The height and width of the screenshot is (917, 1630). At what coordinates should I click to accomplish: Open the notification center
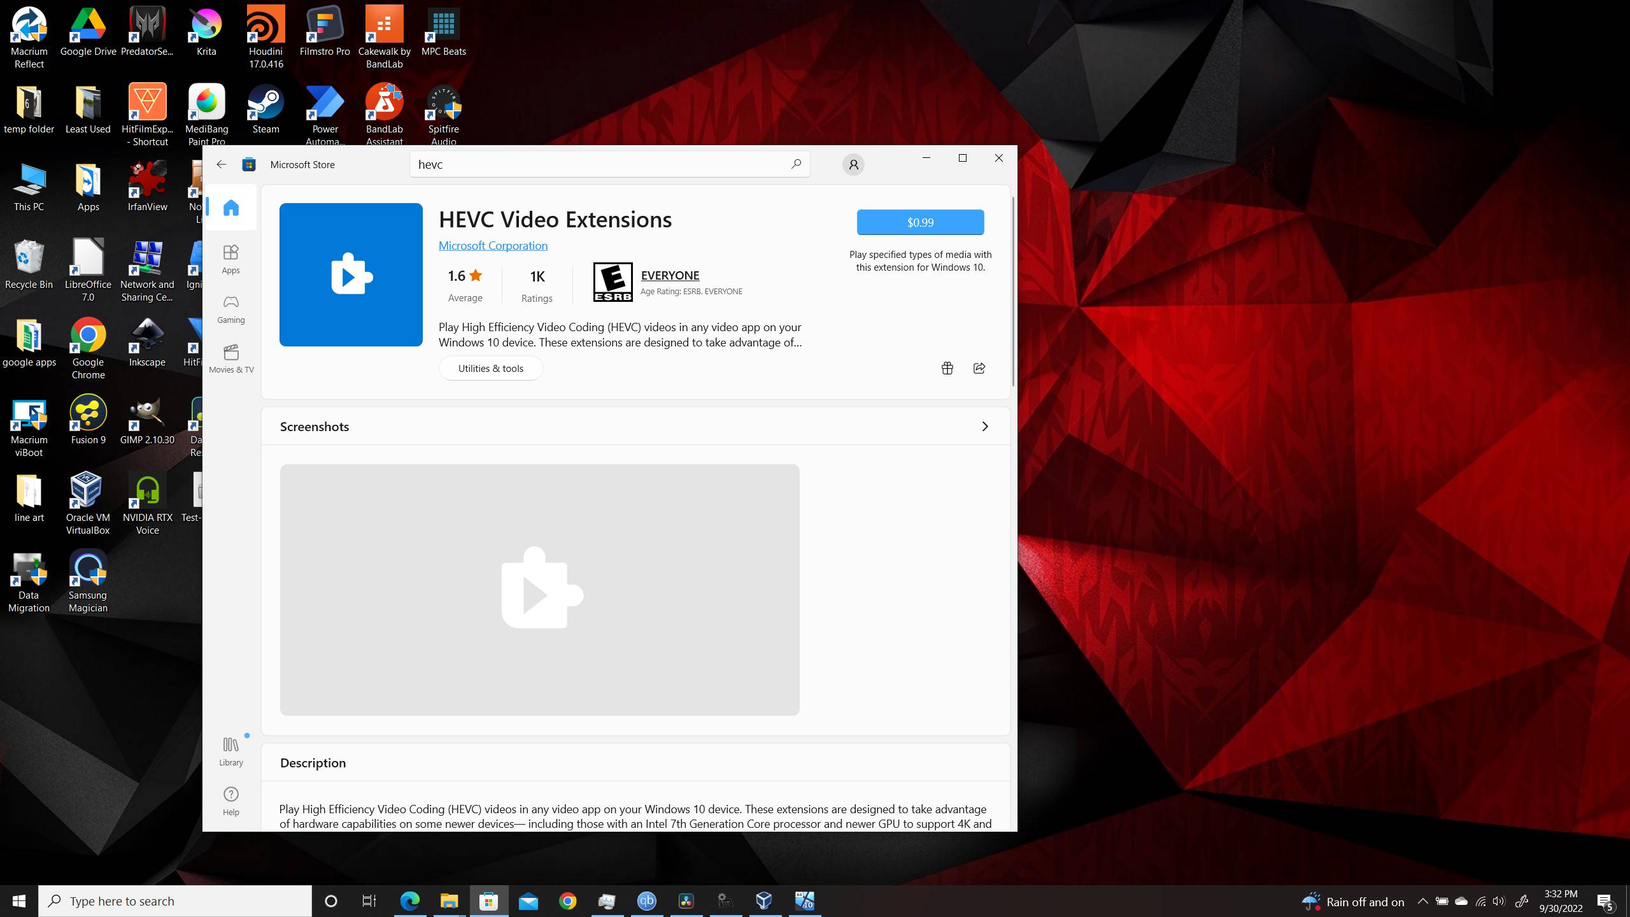click(1605, 902)
